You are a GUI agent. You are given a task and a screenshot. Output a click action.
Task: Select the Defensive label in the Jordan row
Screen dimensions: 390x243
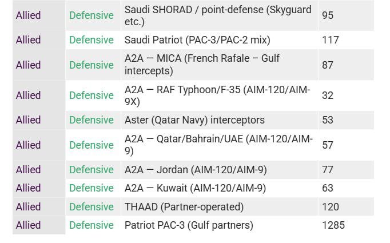[91, 170]
